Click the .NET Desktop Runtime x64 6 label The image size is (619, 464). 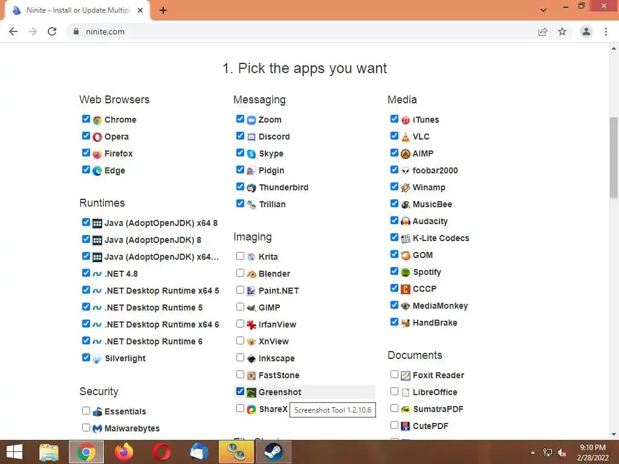coord(161,324)
